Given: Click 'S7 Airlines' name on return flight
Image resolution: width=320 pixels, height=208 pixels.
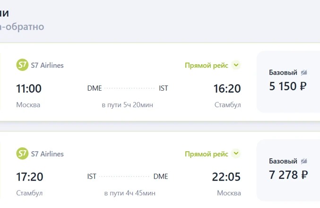Looking at the screenshot, I should point(47,154).
